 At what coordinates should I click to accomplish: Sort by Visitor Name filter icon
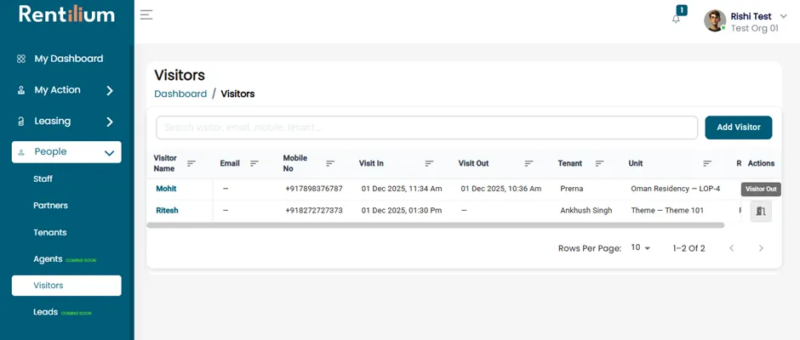pos(191,164)
